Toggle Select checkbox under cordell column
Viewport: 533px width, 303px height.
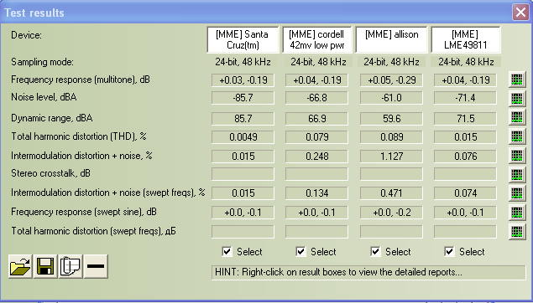pos(300,251)
